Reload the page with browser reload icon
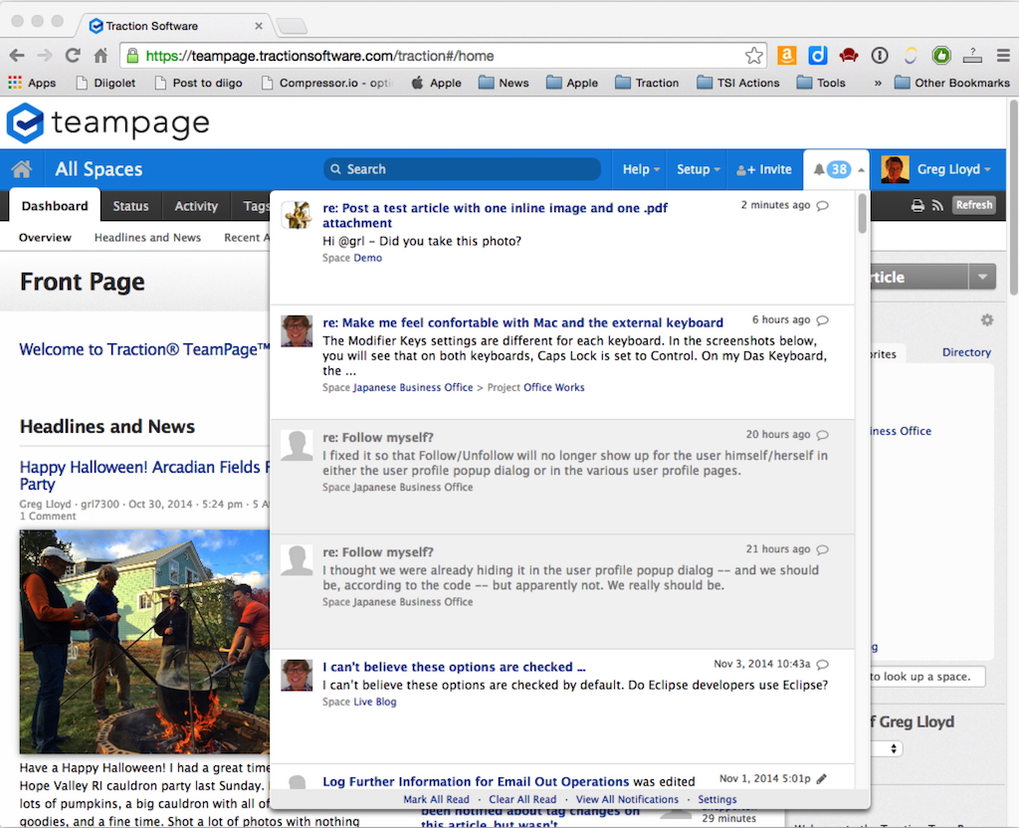Screen dimensions: 1019x828 tap(73, 56)
